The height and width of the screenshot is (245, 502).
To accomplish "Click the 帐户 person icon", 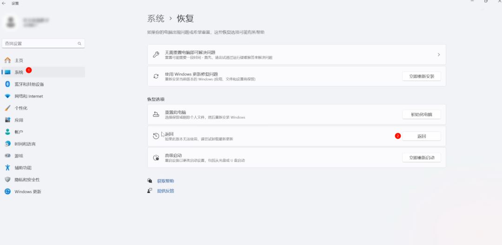I will (x=8, y=132).
